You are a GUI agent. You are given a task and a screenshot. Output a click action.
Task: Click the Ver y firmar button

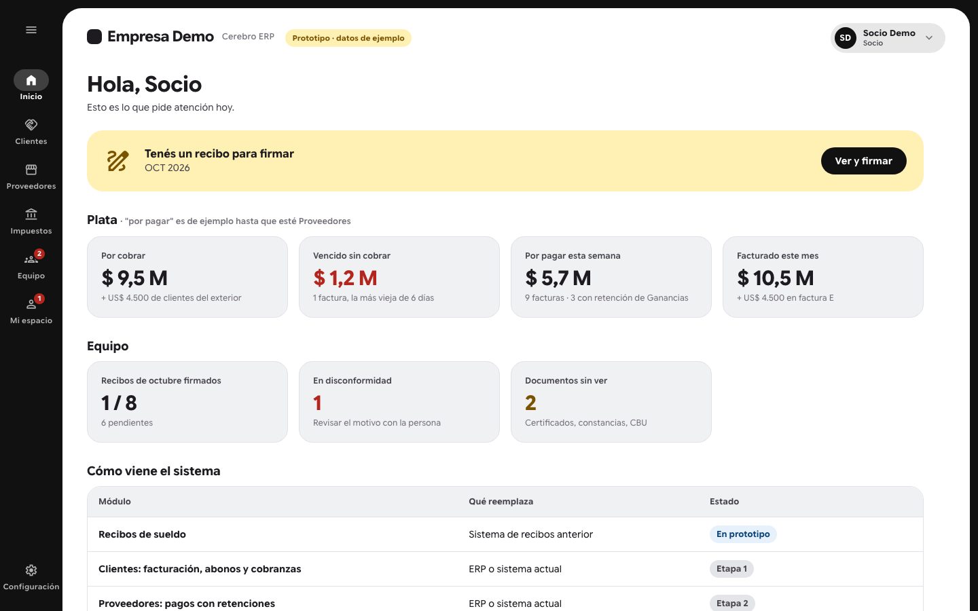[x=864, y=161]
